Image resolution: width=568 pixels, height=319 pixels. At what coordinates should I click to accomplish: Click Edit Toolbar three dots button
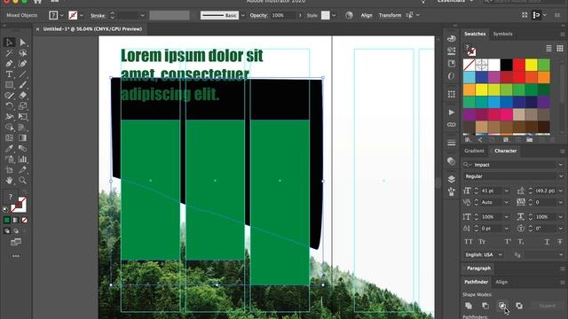tap(16, 256)
